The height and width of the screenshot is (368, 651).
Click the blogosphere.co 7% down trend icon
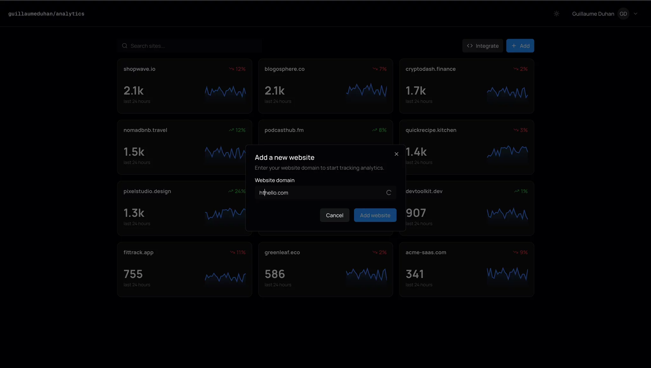coord(375,69)
